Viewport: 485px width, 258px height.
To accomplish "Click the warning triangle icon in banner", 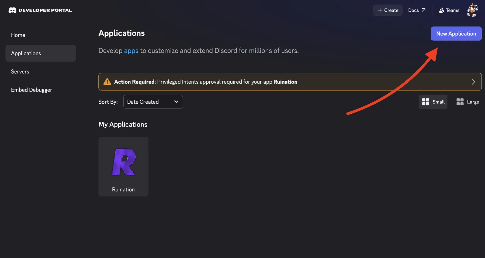I will click(107, 82).
